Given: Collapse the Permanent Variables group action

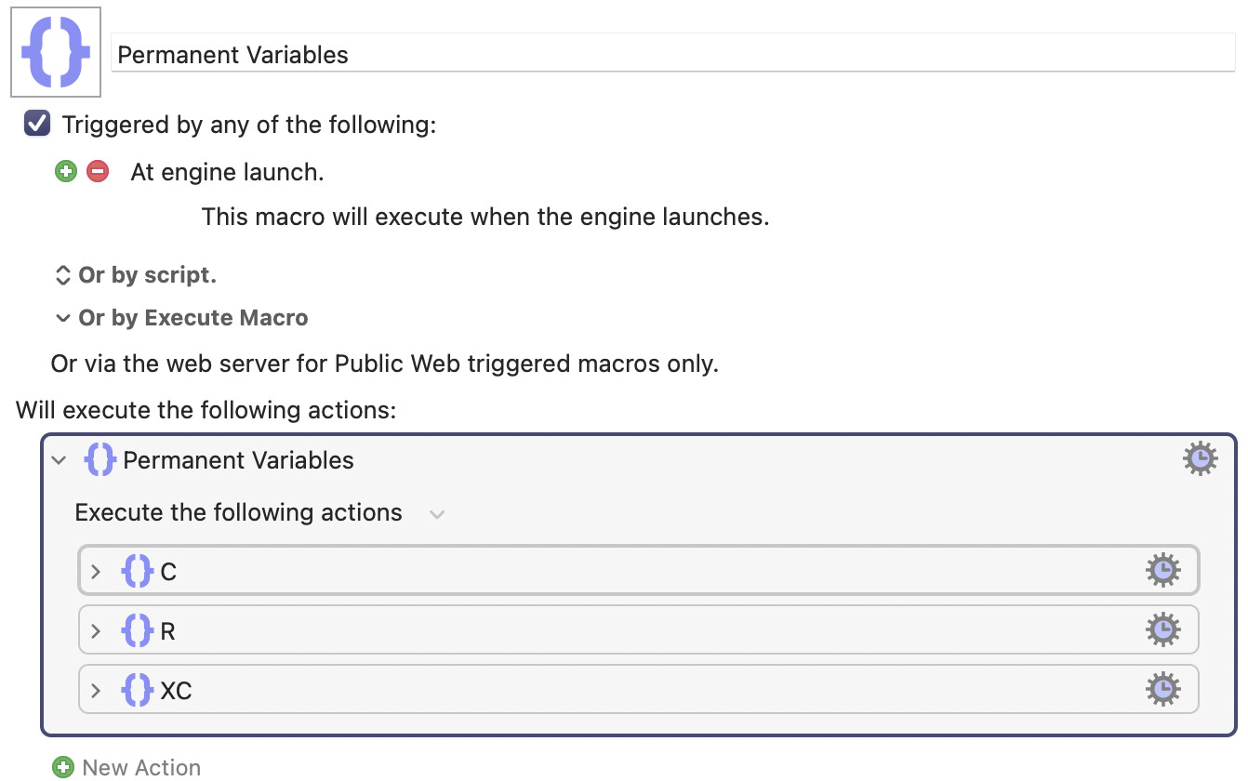Looking at the screenshot, I should pos(60,460).
